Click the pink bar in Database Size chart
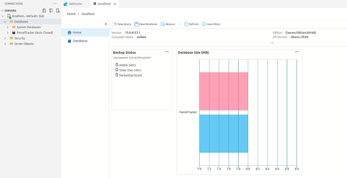The width and height of the screenshot is (347, 178). (x=223, y=91)
